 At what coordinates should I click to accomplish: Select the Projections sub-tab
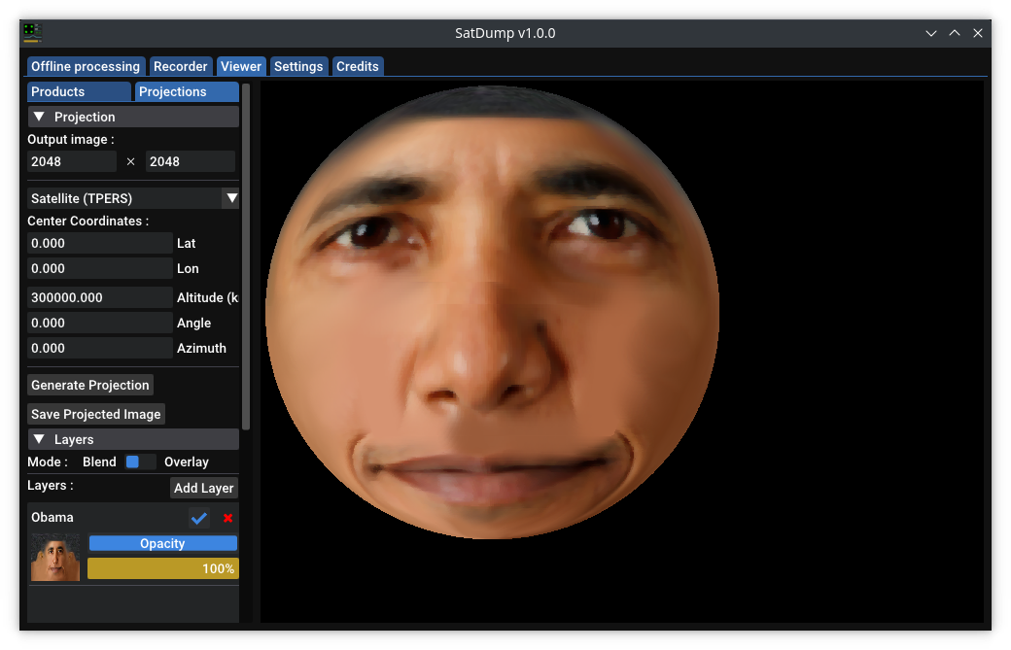click(187, 91)
